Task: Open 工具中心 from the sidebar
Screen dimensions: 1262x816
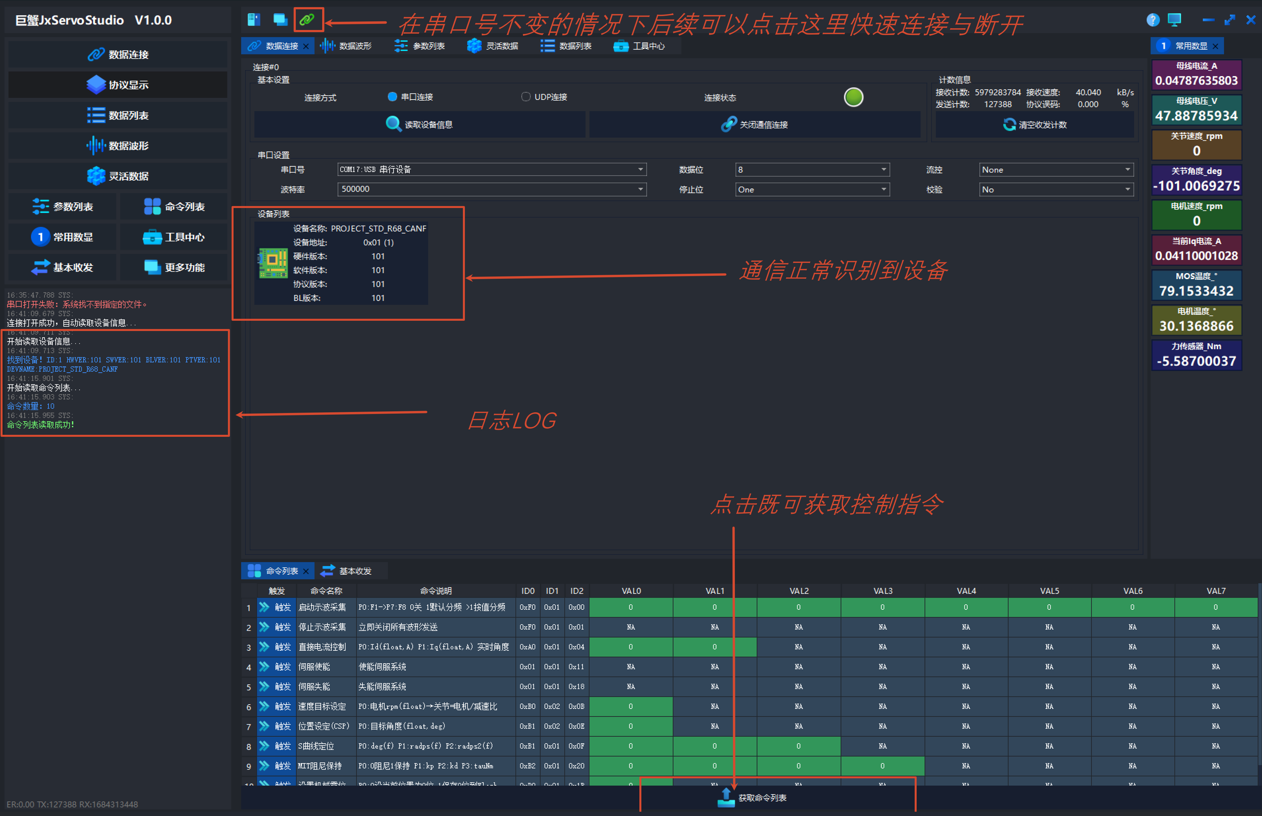Action: pyautogui.click(x=174, y=237)
